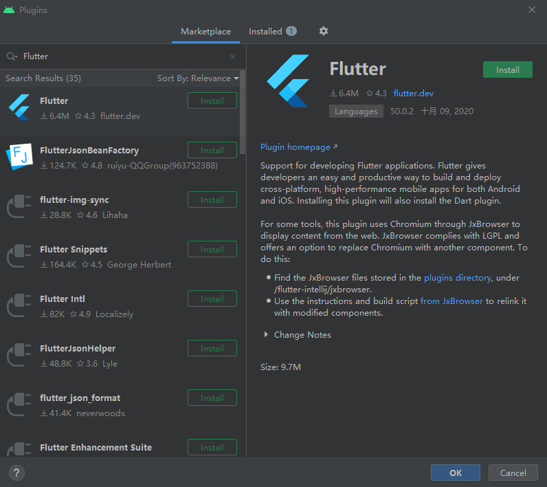The image size is (547, 487).
Task: Install FlutterJsonHelper plugin
Action: [212, 349]
